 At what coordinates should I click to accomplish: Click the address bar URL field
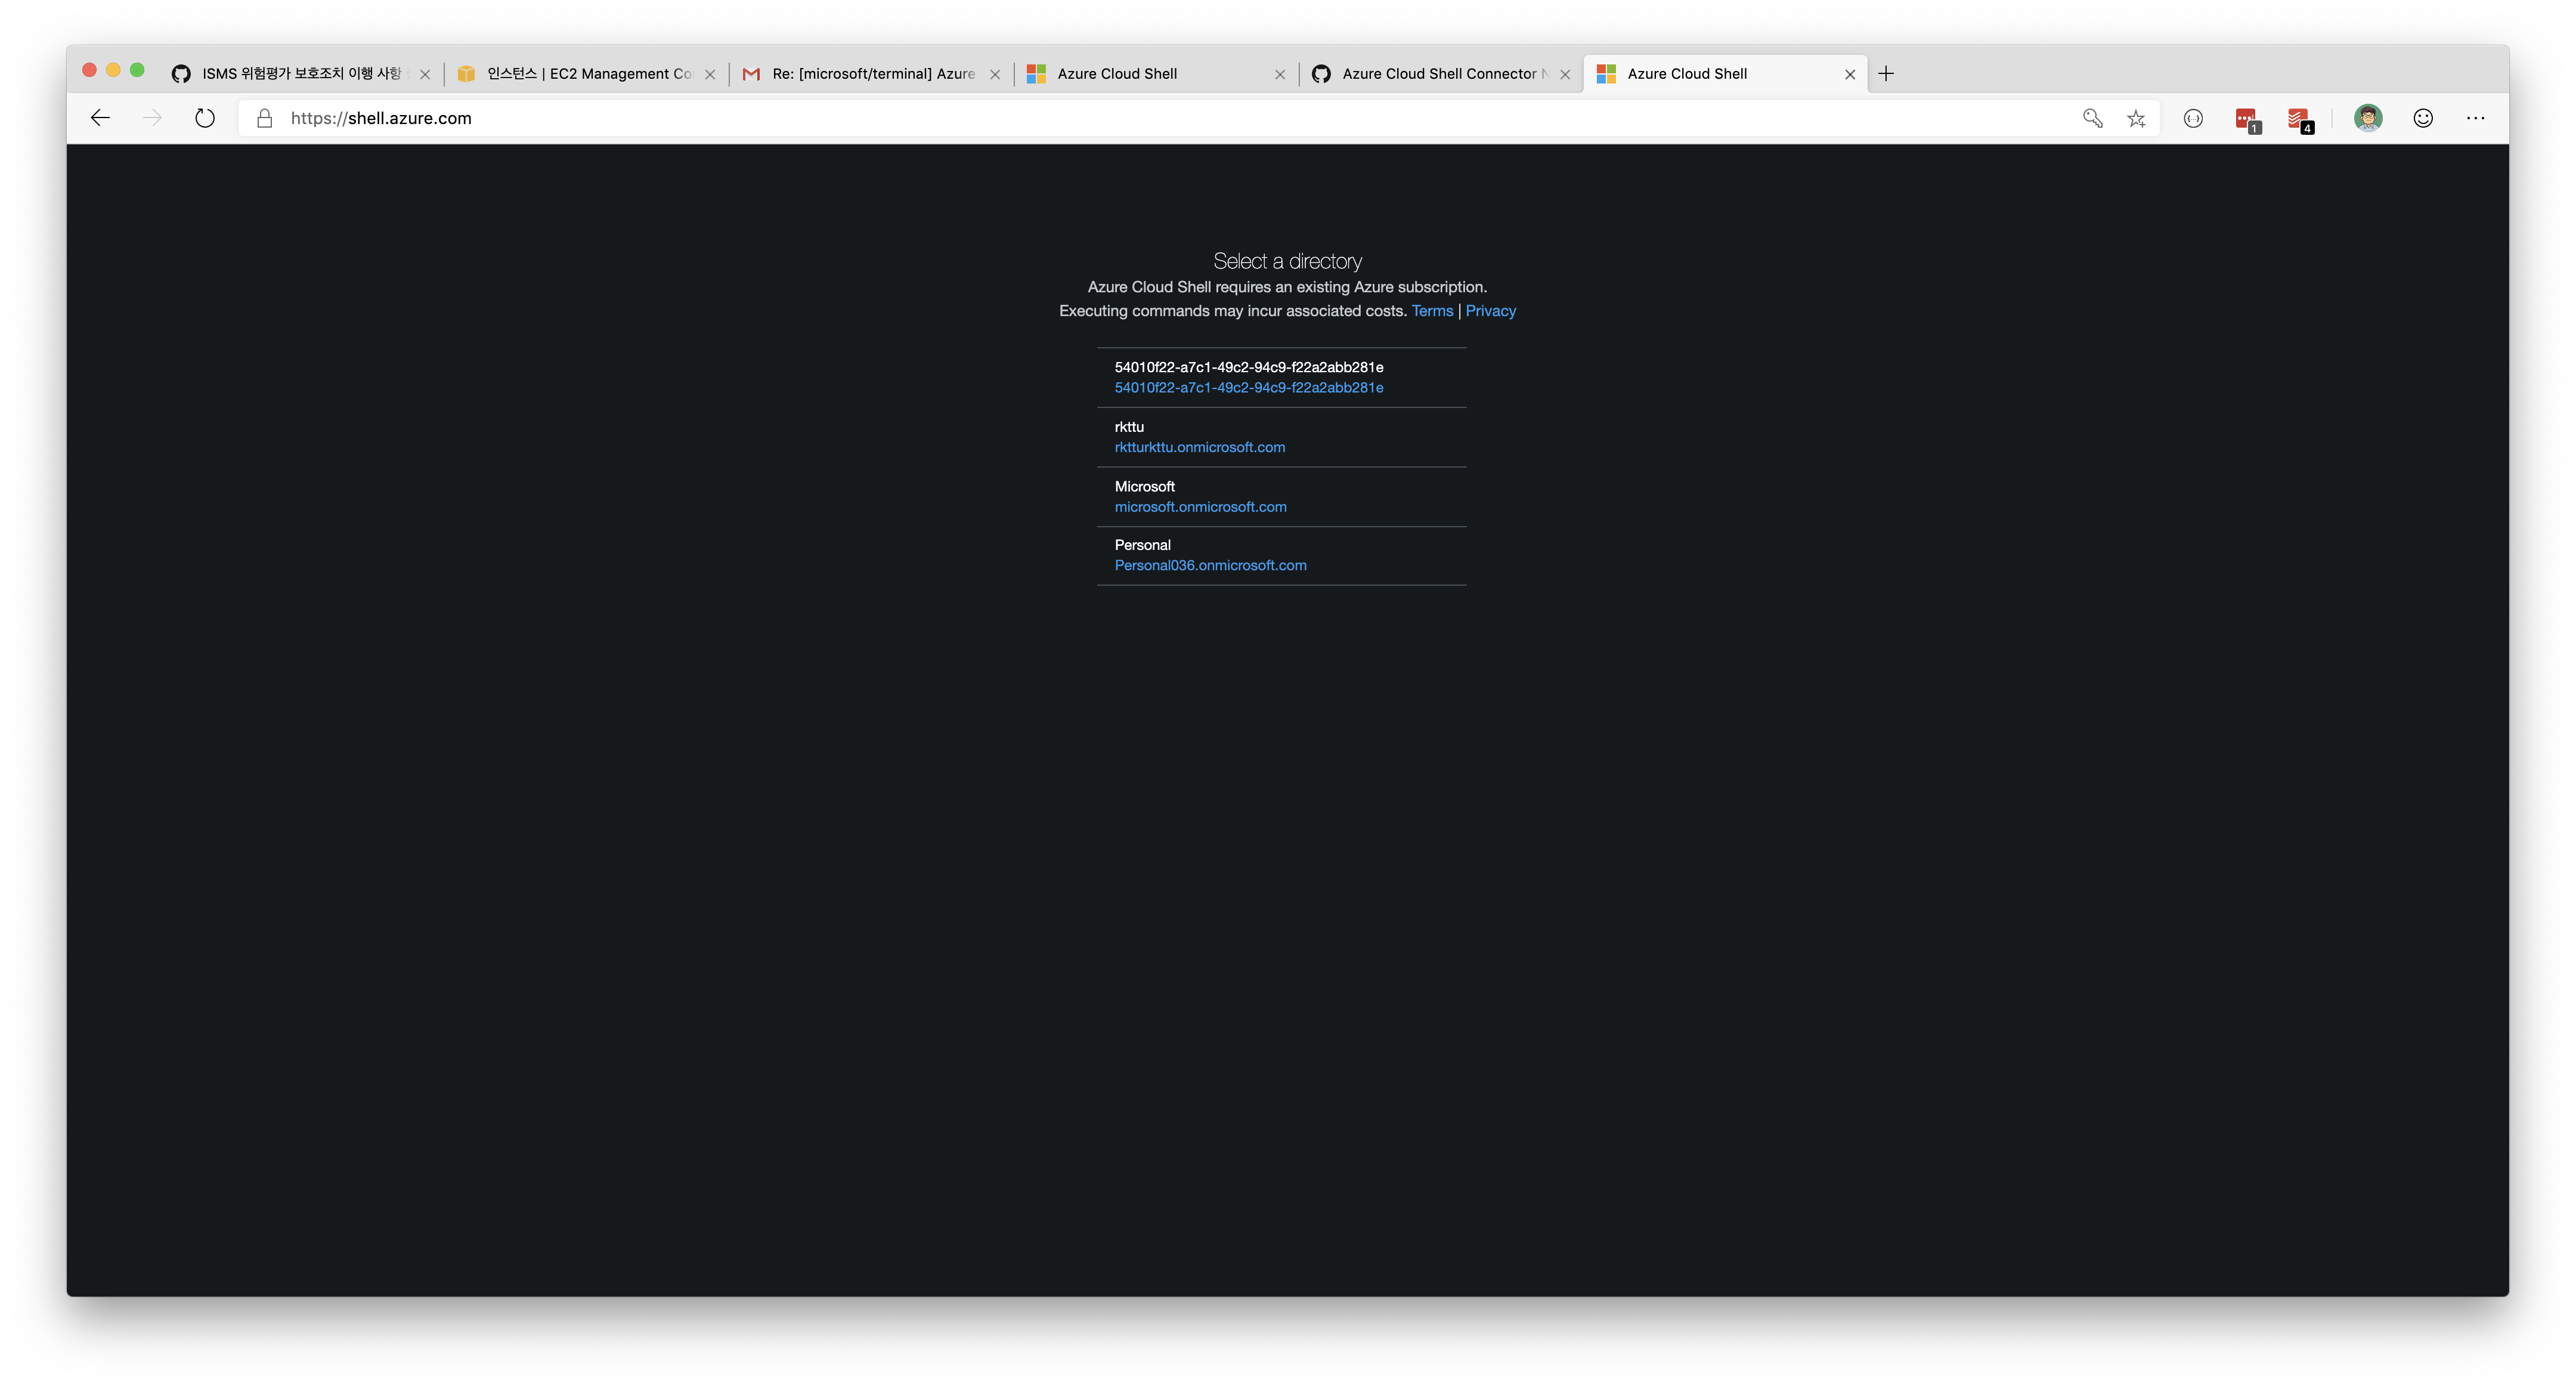point(700,117)
